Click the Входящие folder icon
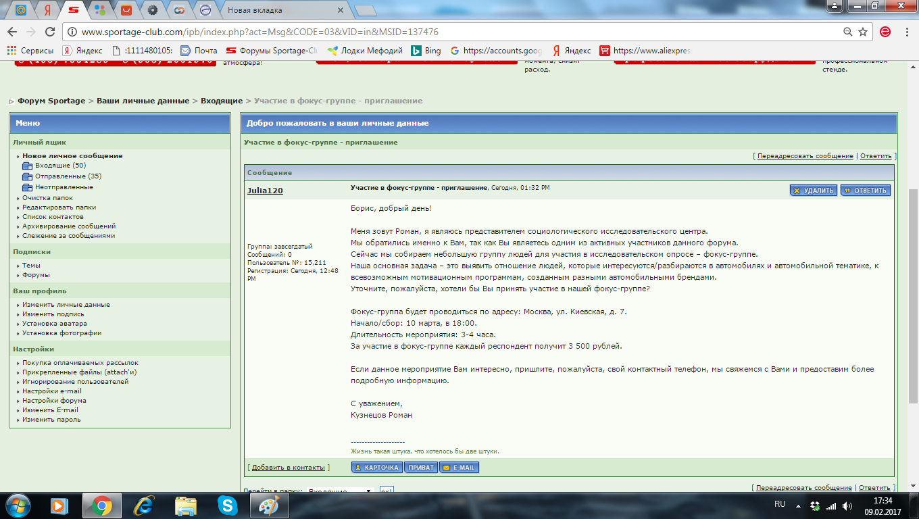Viewport: 919px width, 519px height. pyautogui.click(x=27, y=166)
